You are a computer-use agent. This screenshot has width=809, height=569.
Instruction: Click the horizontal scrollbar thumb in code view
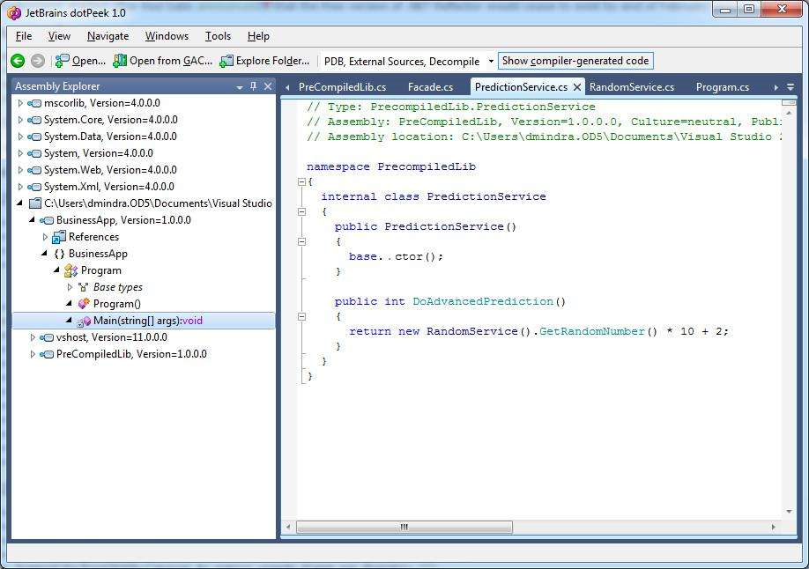pos(404,527)
